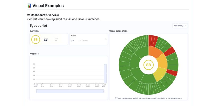Click the vertical slider on the Progress chart's right
This screenshot has height=106, width=212.
coord(105,73)
